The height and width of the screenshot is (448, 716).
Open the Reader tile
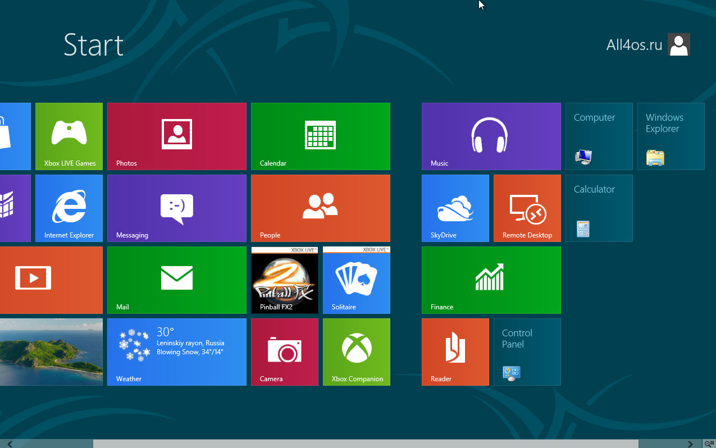click(x=455, y=352)
